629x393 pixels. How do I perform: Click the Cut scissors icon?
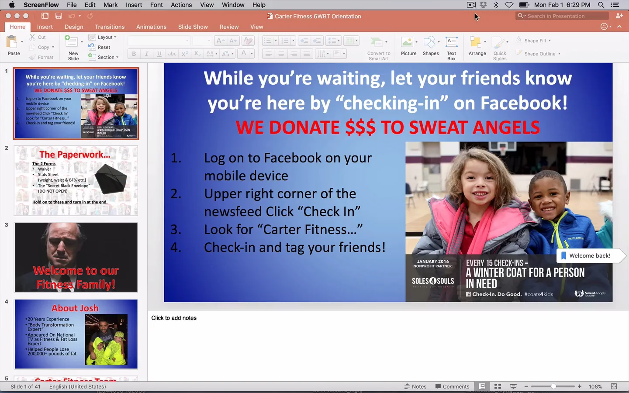(x=32, y=37)
